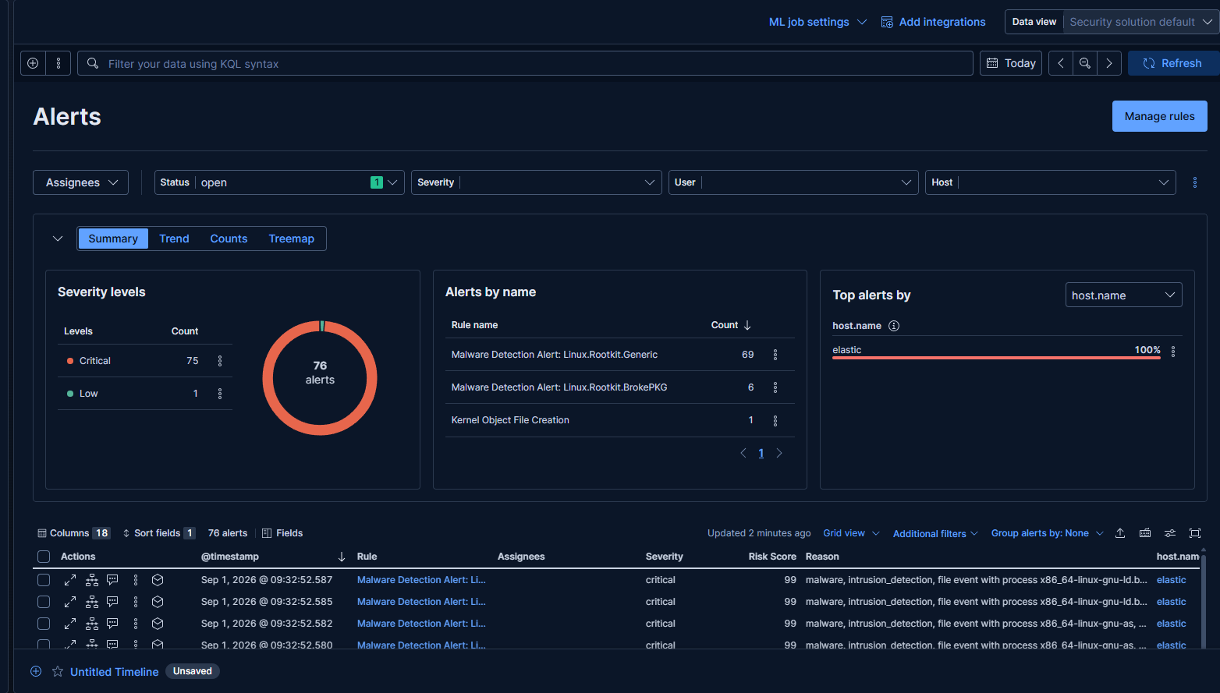Open the saved query options menu icon

(59, 63)
